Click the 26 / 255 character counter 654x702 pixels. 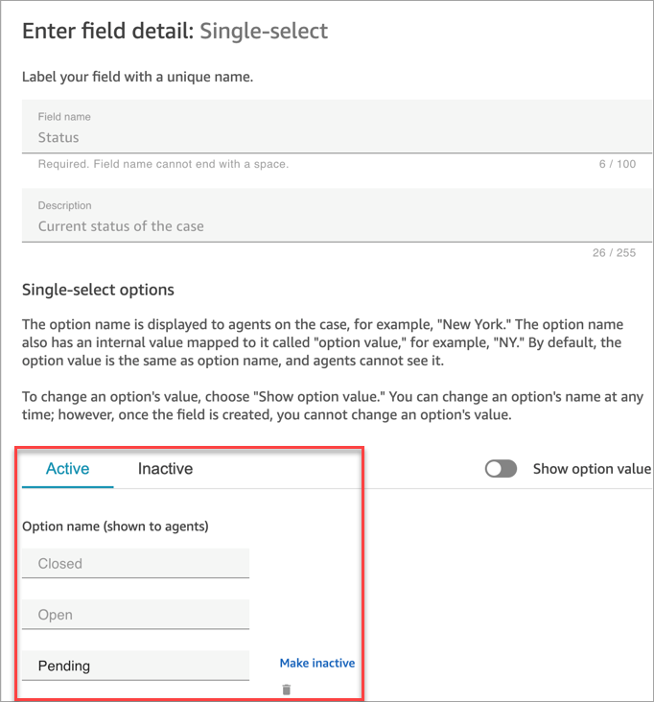tap(614, 253)
